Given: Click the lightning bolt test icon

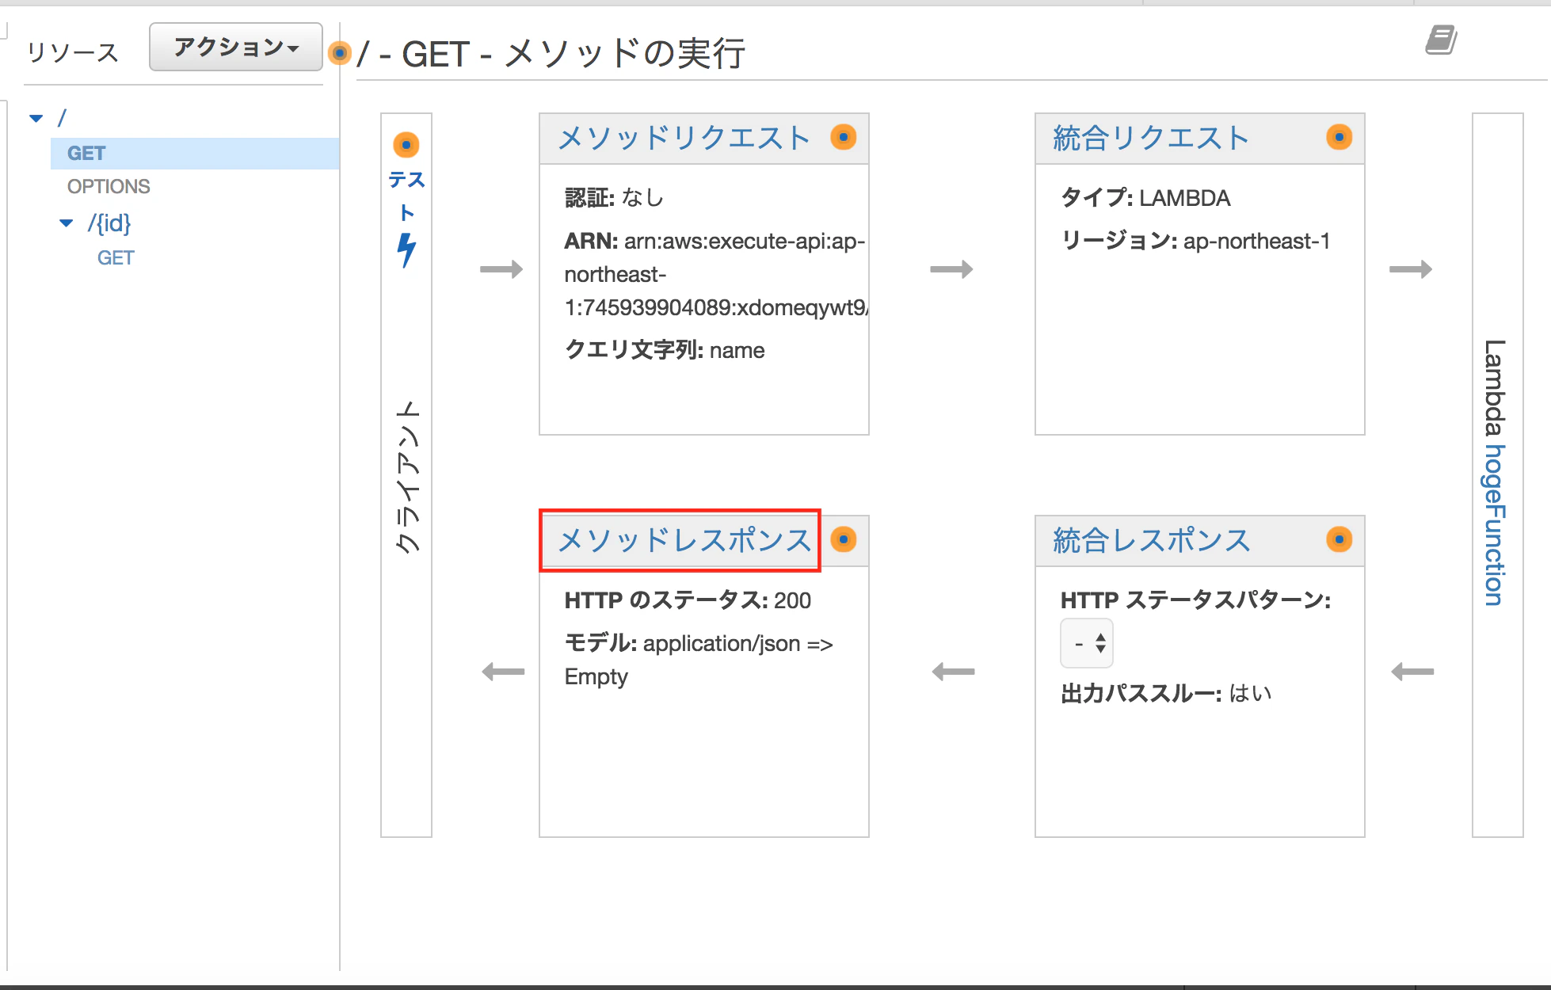Looking at the screenshot, I should (x=406, y=250).
